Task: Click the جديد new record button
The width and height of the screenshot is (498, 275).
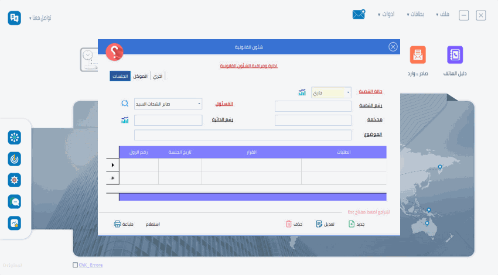Action: [357, 224]
